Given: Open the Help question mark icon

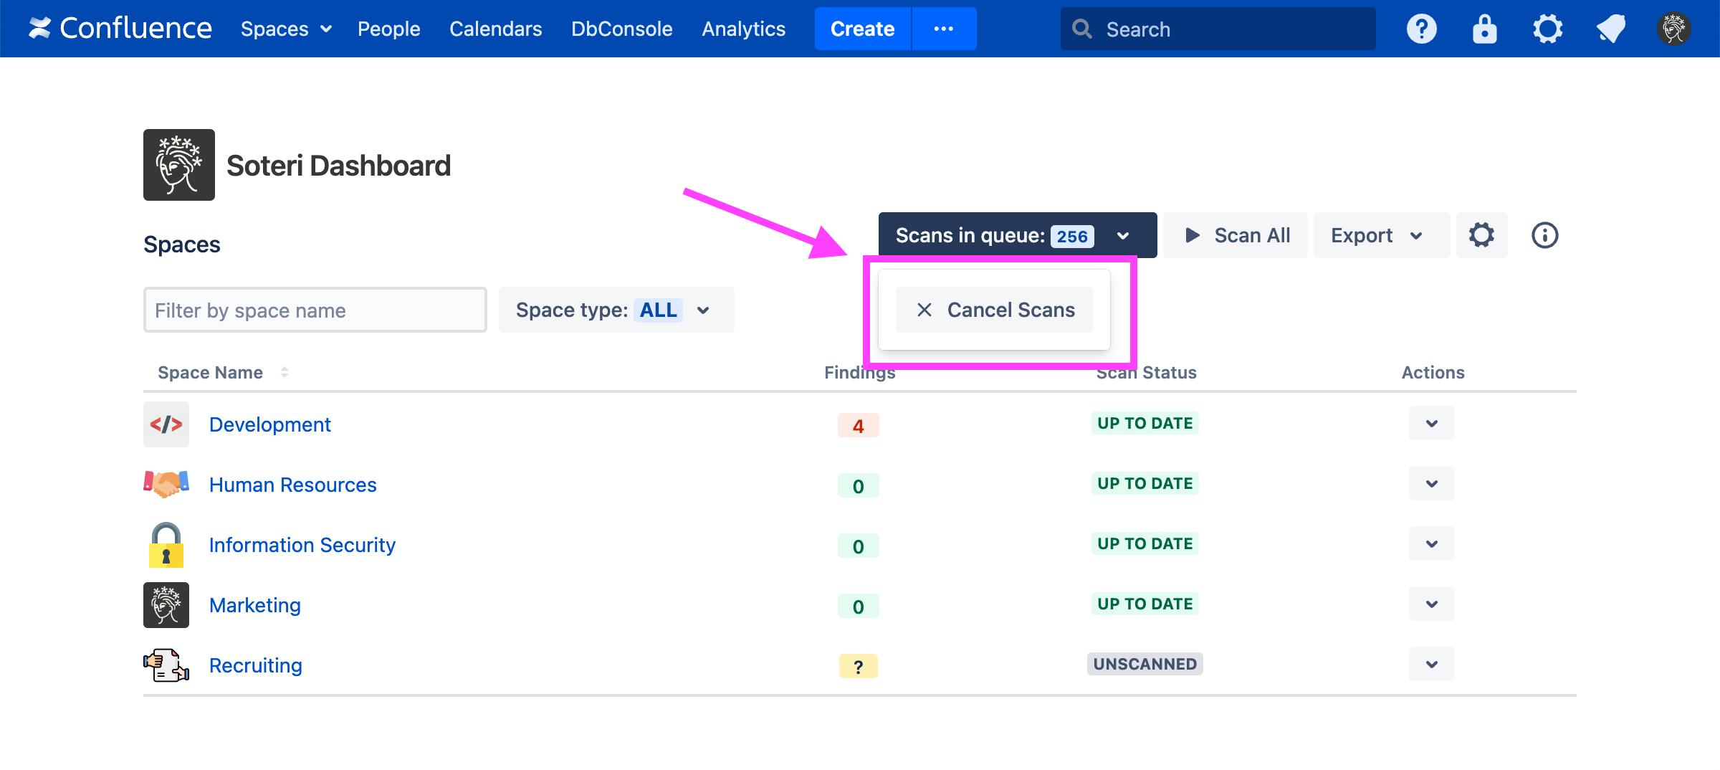Looking at the screenshot, I should 1421,29.
